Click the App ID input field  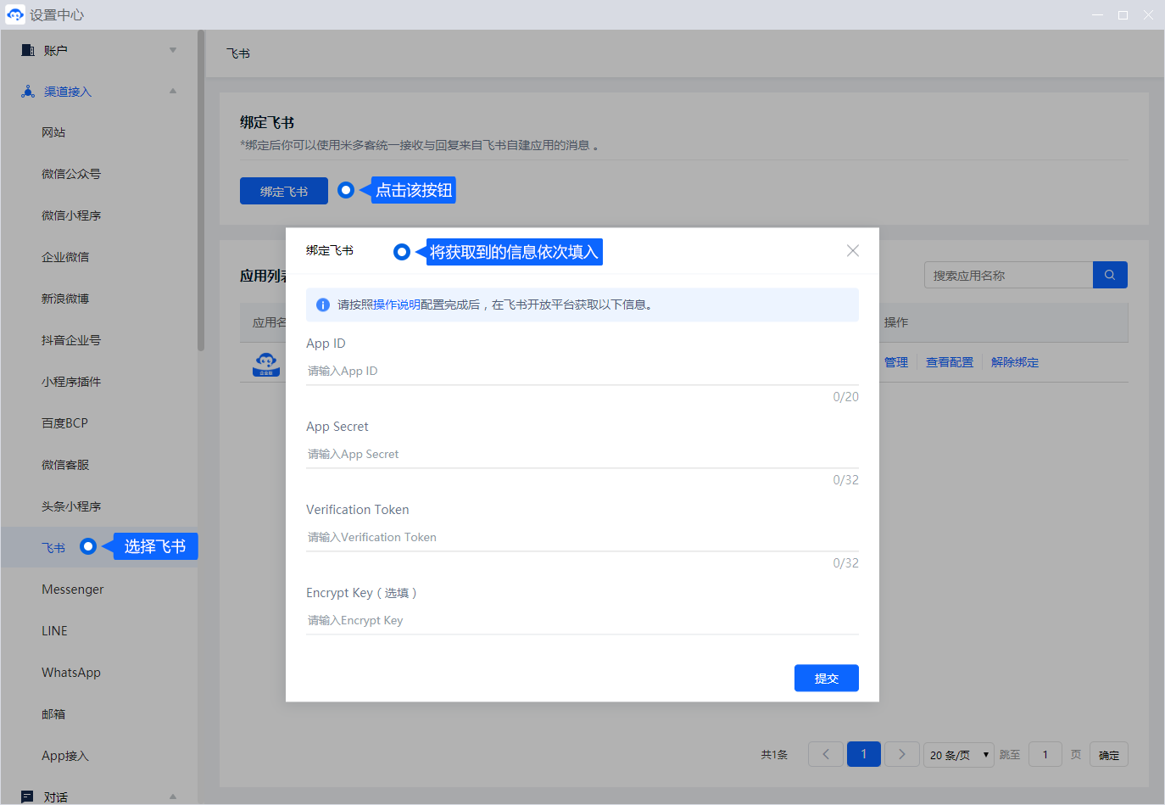tap(582, 371)
